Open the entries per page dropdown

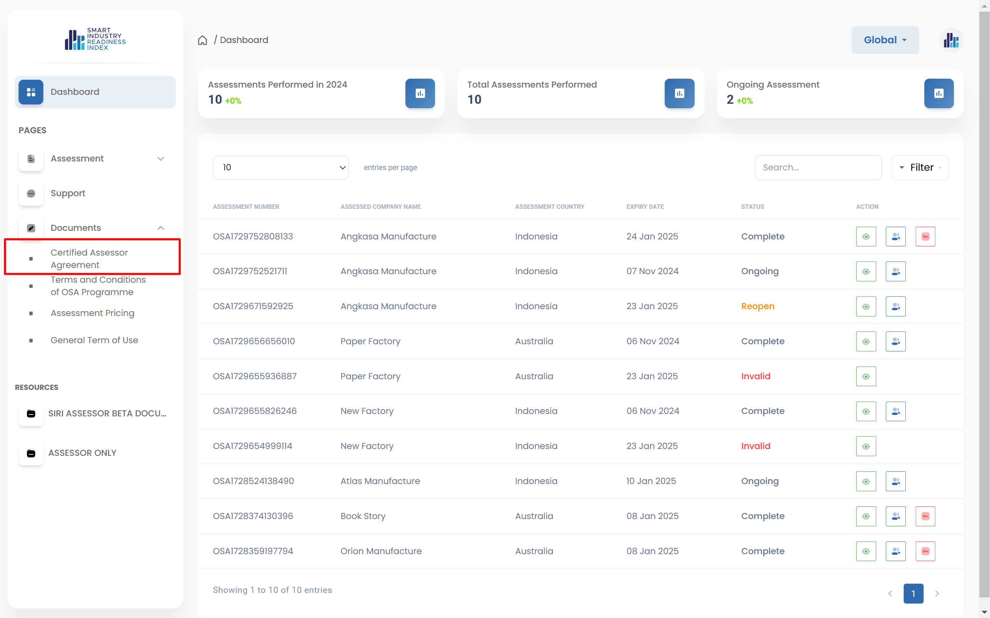coord(281,168)
